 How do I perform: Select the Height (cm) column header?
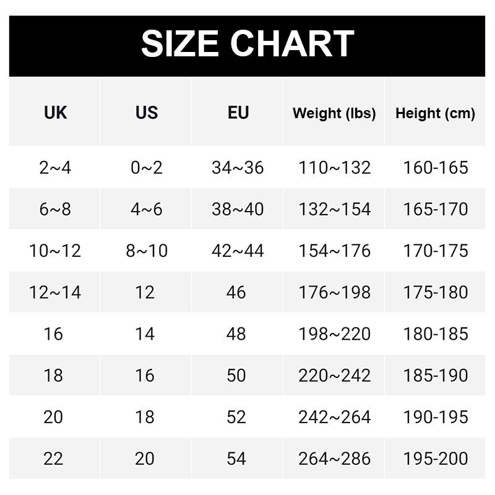click(x=435, y=113)
